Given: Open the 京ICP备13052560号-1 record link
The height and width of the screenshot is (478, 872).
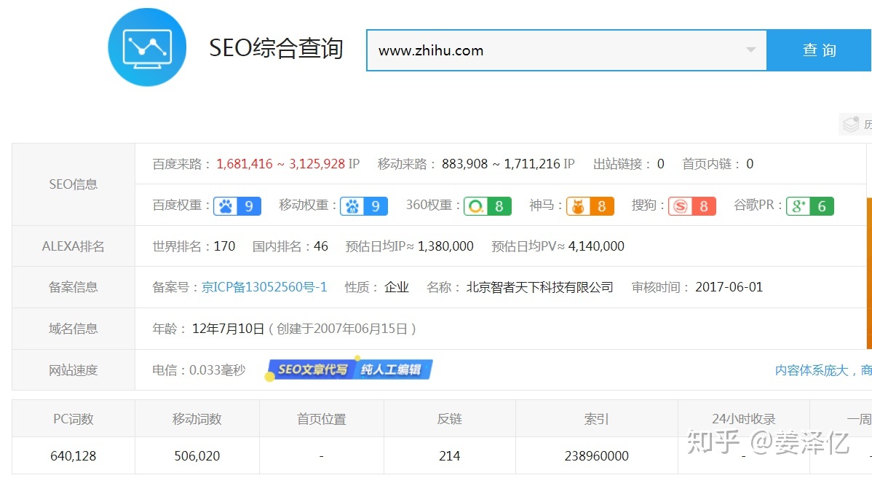Looking at the screenshot, I should click(264, 287).
